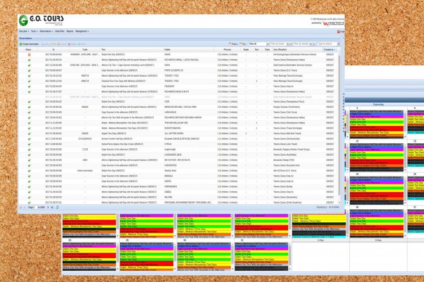Click green check status of HERNANDES row

(29, 187)
